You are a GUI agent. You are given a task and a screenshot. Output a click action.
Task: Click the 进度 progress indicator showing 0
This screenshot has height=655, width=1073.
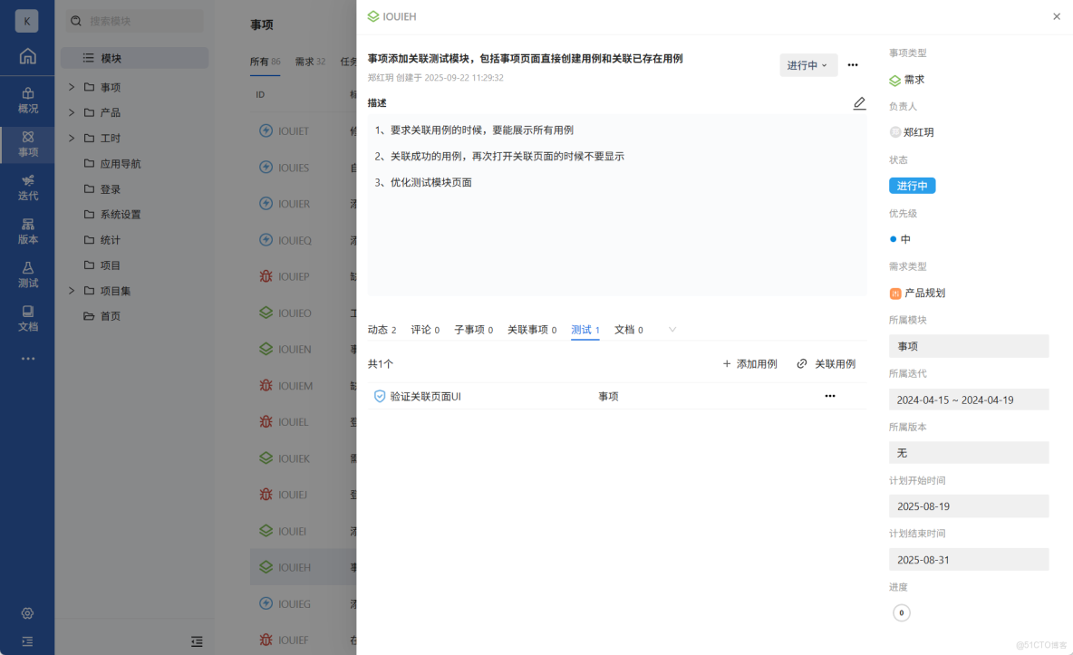[x=901, y=612]
